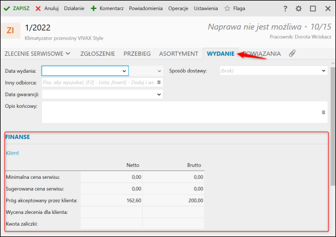This screenshot has height=237, width=336.
Task: Expand the Data gwarancji dropdown
Action: point(159,94)
